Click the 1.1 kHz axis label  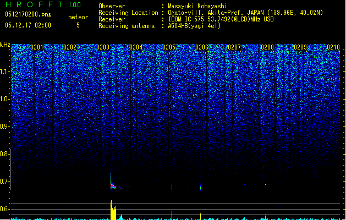click(x=5, y=71)
